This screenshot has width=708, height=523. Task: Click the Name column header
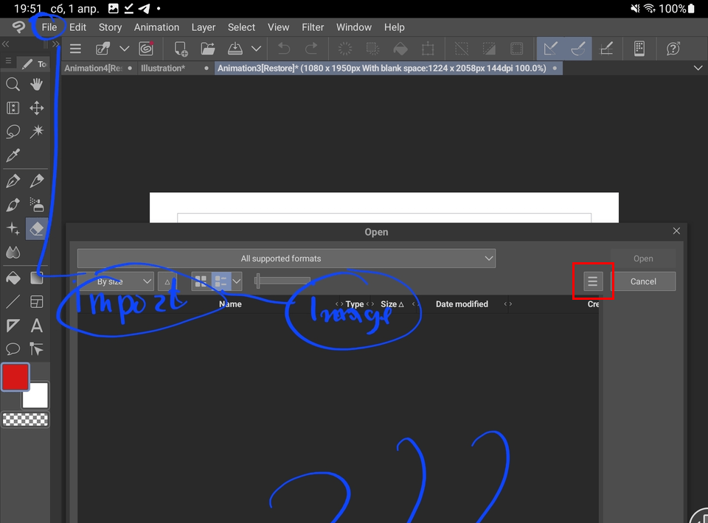click(x=229, y=303)
